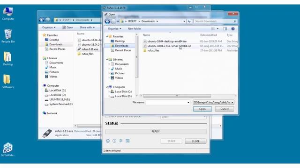The image size is (300, 168).
Task: Toggle the preview pane icon
Action: pyautogui.click(x=225, y=29)
